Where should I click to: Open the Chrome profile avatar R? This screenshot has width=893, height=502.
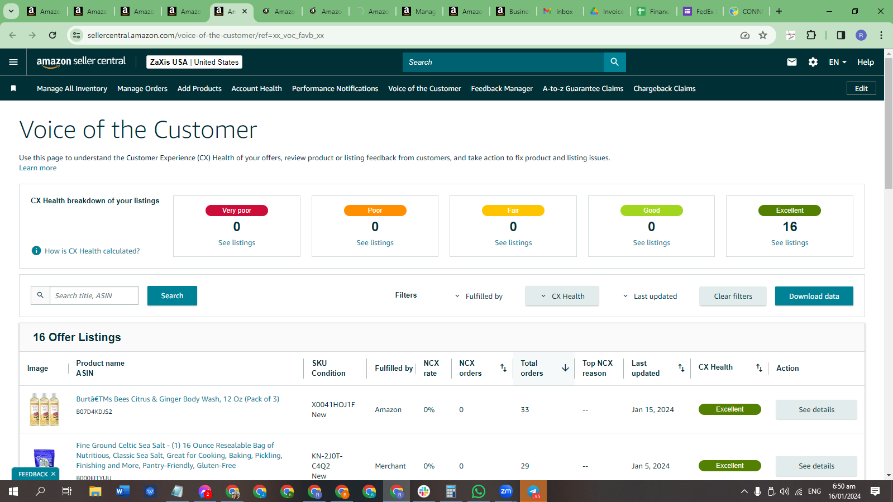(861, 35)
